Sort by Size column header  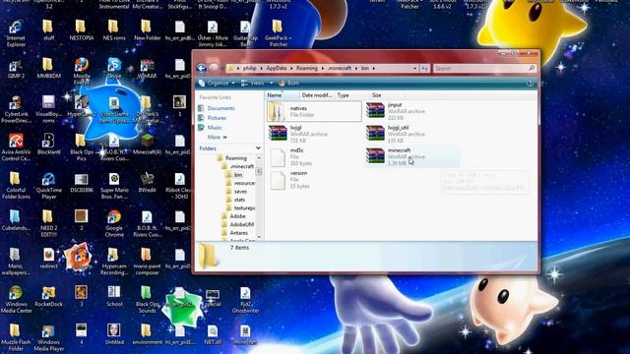[387, 95]
